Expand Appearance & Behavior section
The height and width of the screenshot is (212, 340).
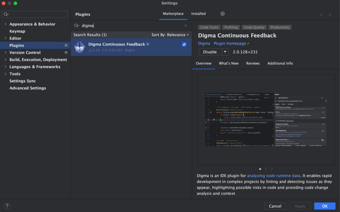(x=5, y=24)
